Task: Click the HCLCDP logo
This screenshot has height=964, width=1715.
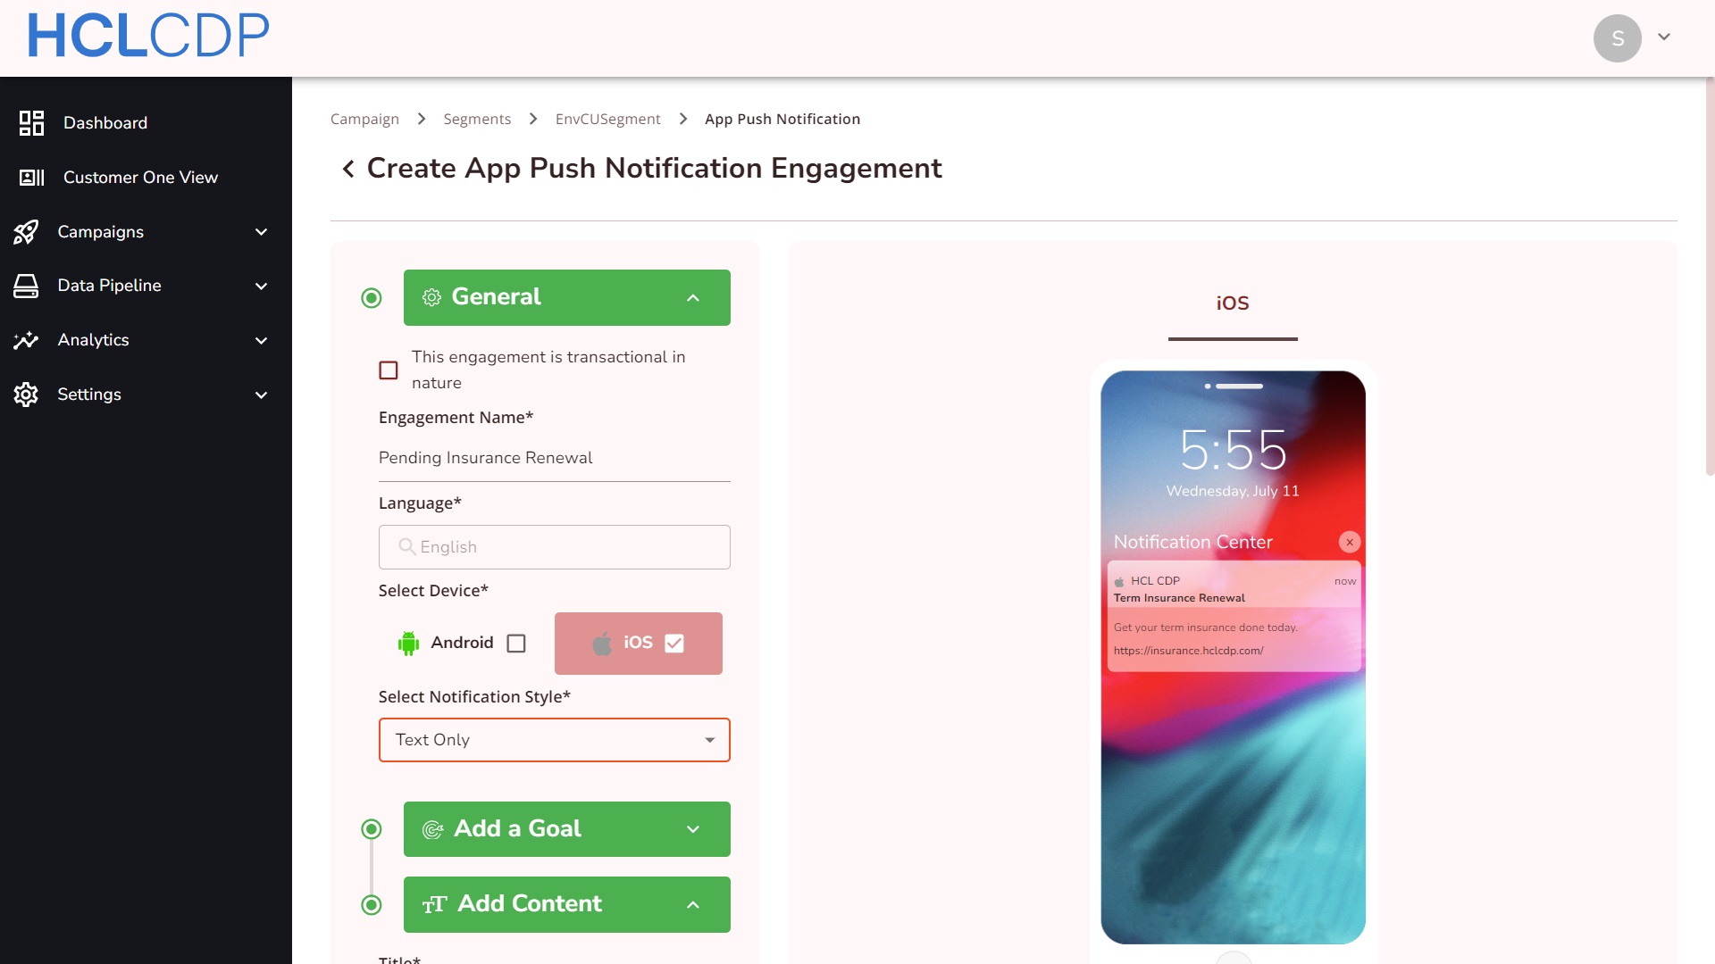Action: [148, 37]
